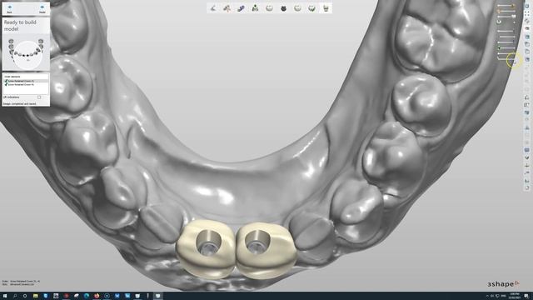Open the tooth chart overview thumbnail
The width and height of the screenshot is (533, 300).
pos(26,52)
